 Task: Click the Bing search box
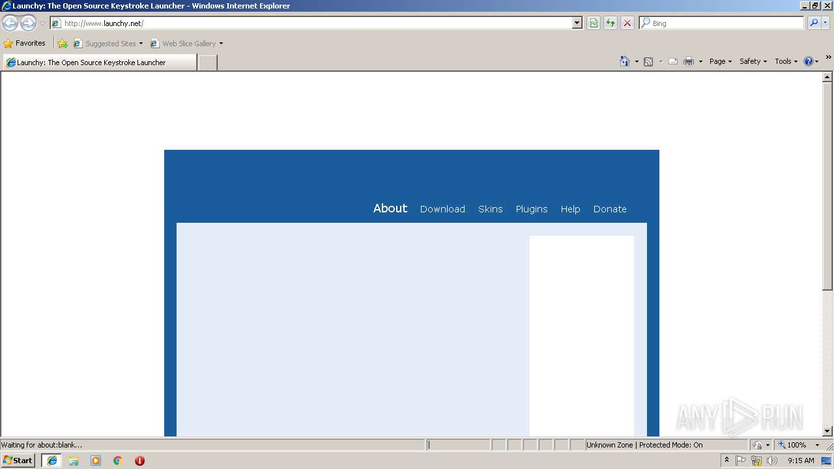722,23
